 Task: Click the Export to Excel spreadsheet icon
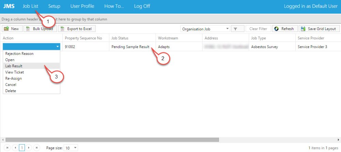point(63,29)
